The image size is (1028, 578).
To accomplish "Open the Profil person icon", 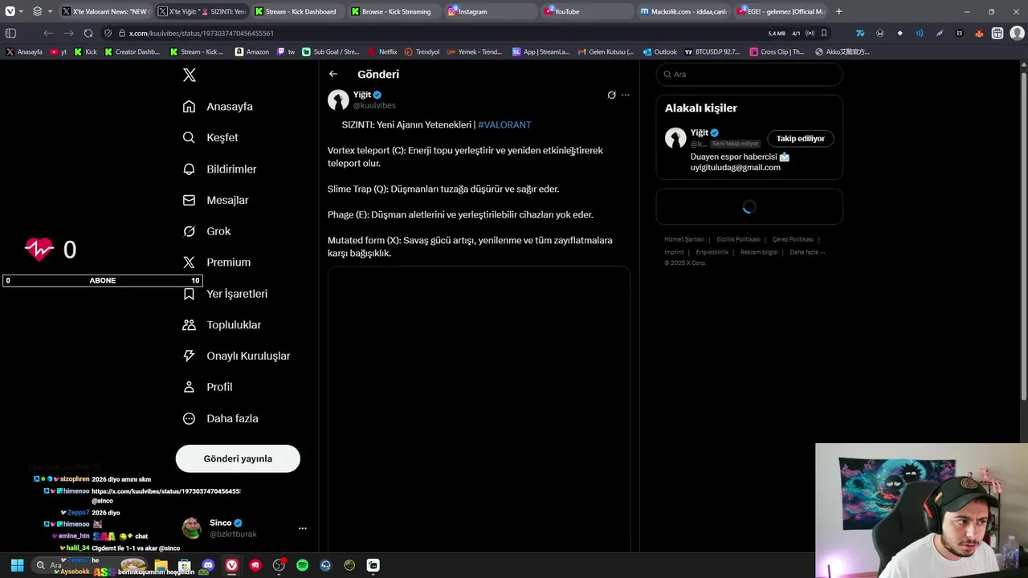I will (x=189, y=387).
